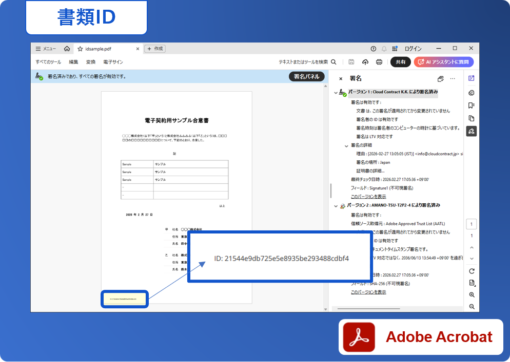Click the search magnifier icon
Image resolution: width=510 pixels, height=362 pixels.
click(x=334, y=62)
